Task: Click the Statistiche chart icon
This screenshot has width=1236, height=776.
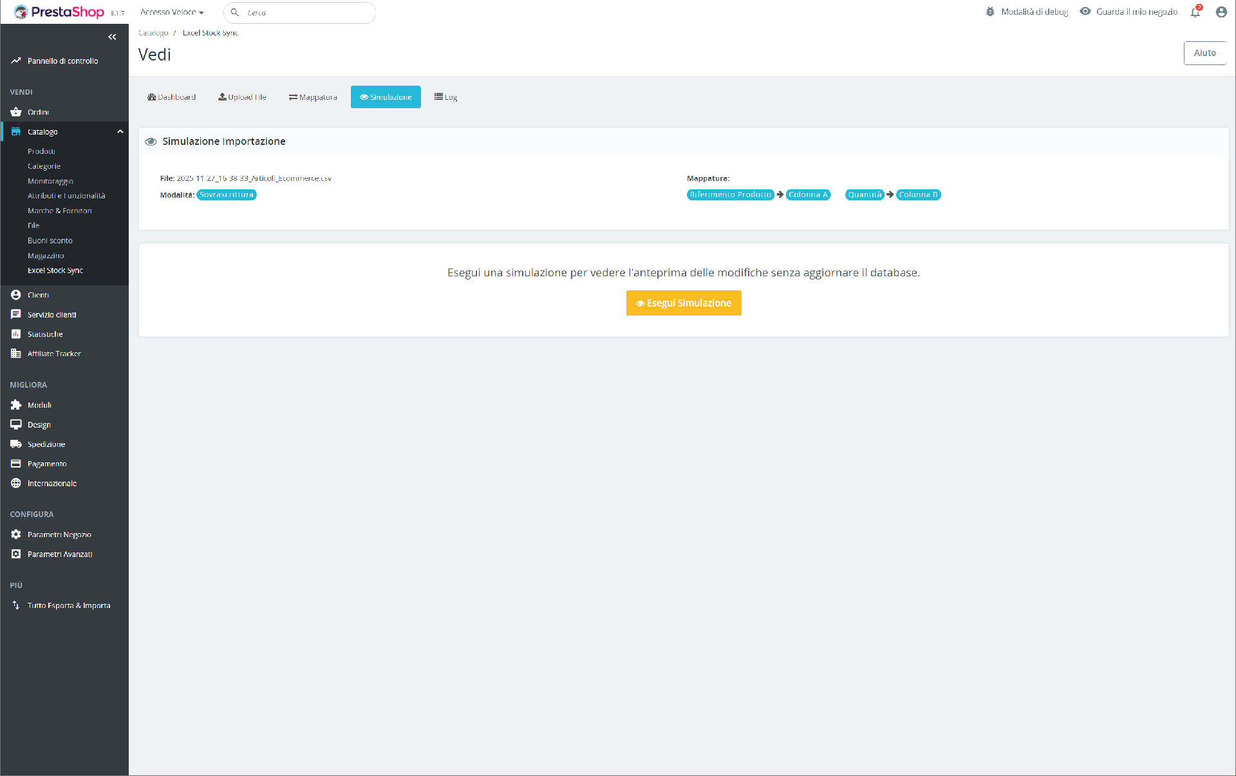Action: 16,334
